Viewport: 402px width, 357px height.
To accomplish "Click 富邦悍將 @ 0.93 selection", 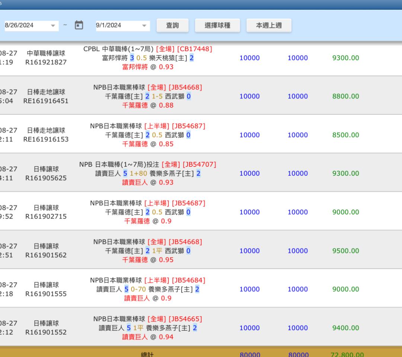I will point(148,67).
